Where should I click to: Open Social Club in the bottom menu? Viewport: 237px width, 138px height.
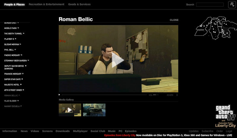[98, 131]
